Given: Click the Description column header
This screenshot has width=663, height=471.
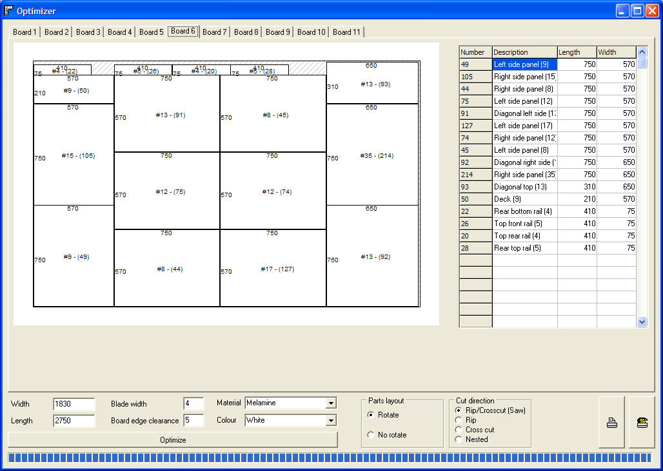Looking at the screenshot, I should coord(525,52).
